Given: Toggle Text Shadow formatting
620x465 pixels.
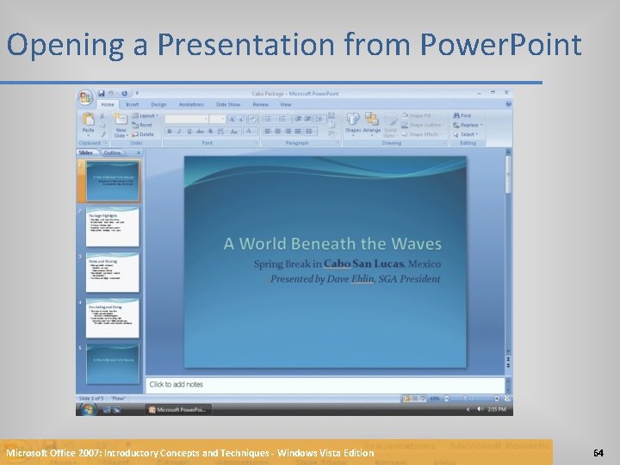Looking at the screenshot, I should [210, 131].
